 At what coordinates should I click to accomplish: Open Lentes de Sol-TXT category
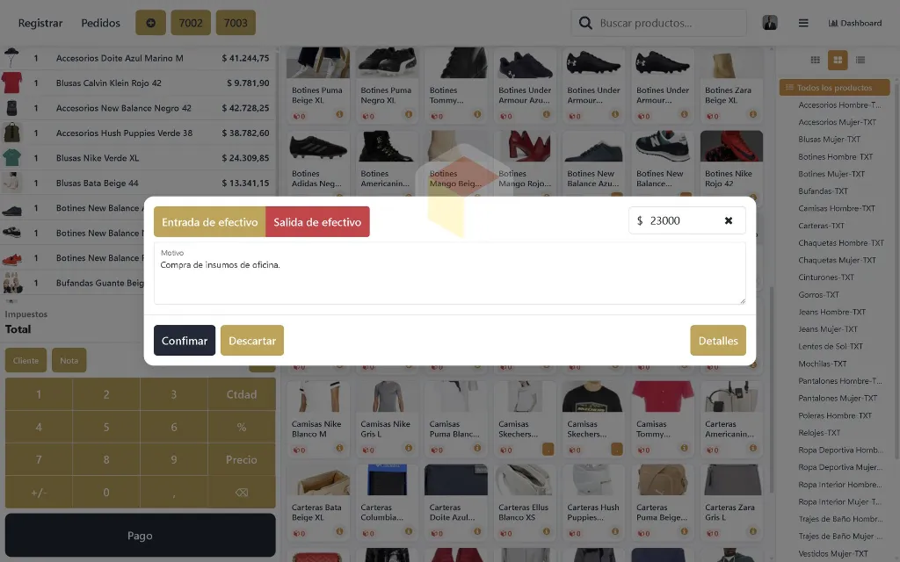[x=831, y=346]
